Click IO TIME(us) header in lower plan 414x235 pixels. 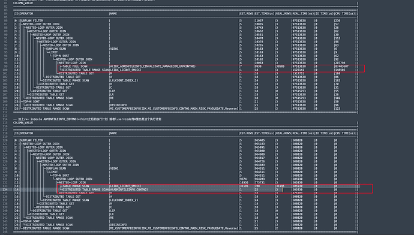point(325,134)
